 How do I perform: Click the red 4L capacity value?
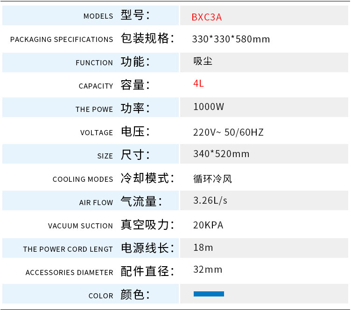(x=198, y=83)
